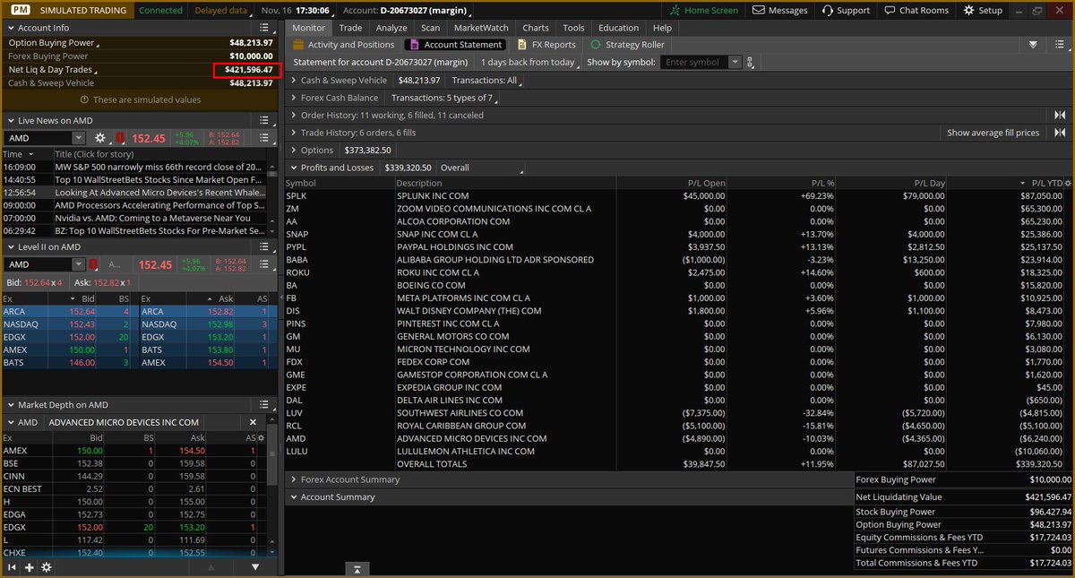The height and width of the screenshot is (578, 1075).
Task: Open Live News quote row list menu
Action: (264, 138)
